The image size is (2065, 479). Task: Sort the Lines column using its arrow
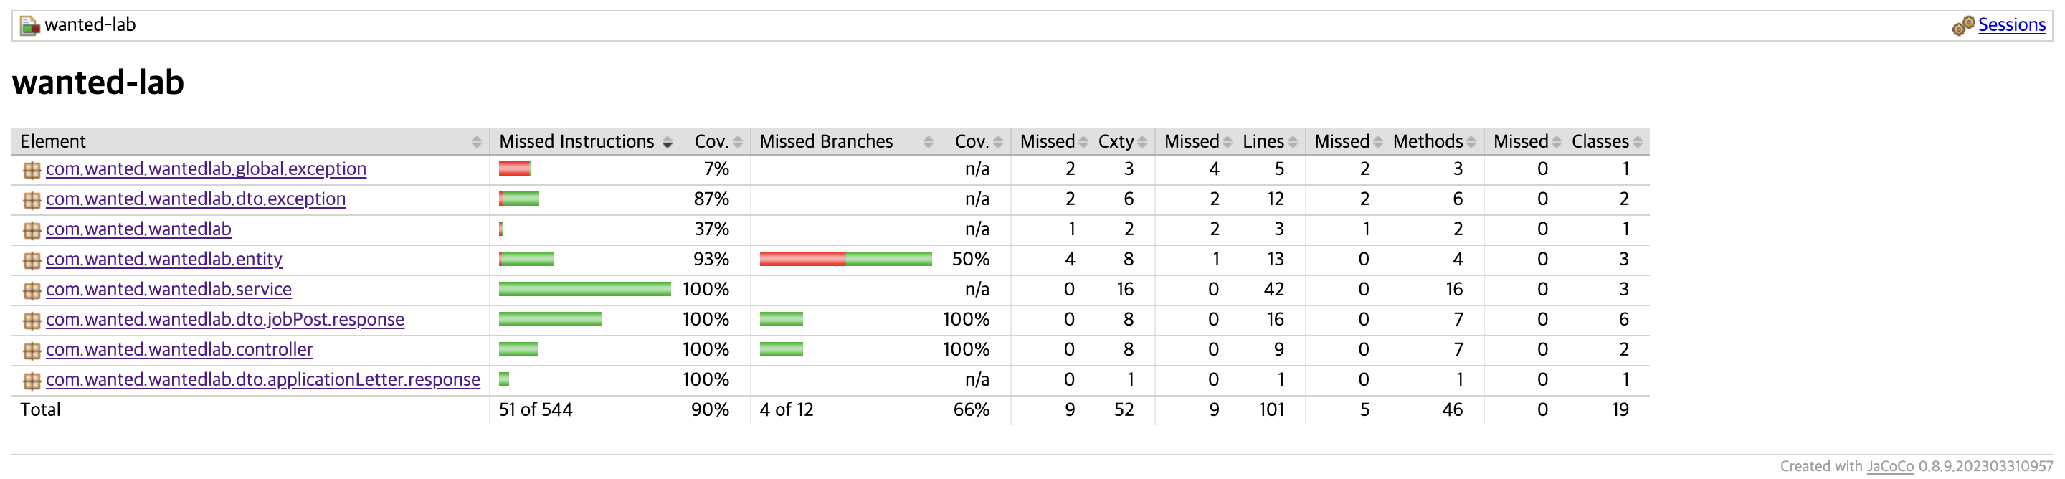[x=1292, y=141]
